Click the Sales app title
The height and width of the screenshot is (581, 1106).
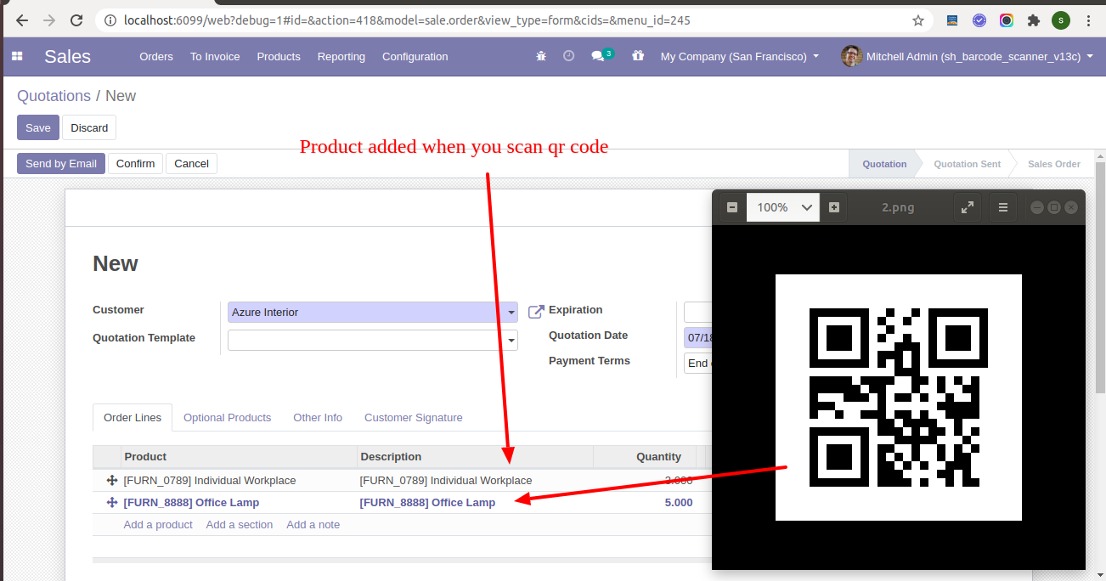point(67,56)
